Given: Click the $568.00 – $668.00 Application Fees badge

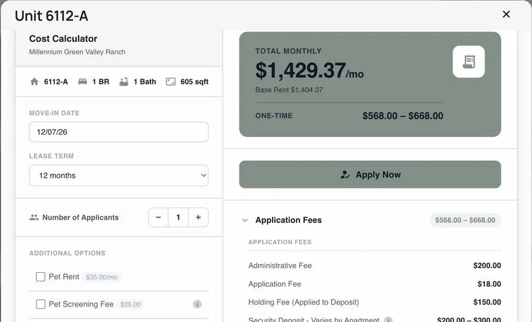Looking at the screenshot, I should click(465, 220).
